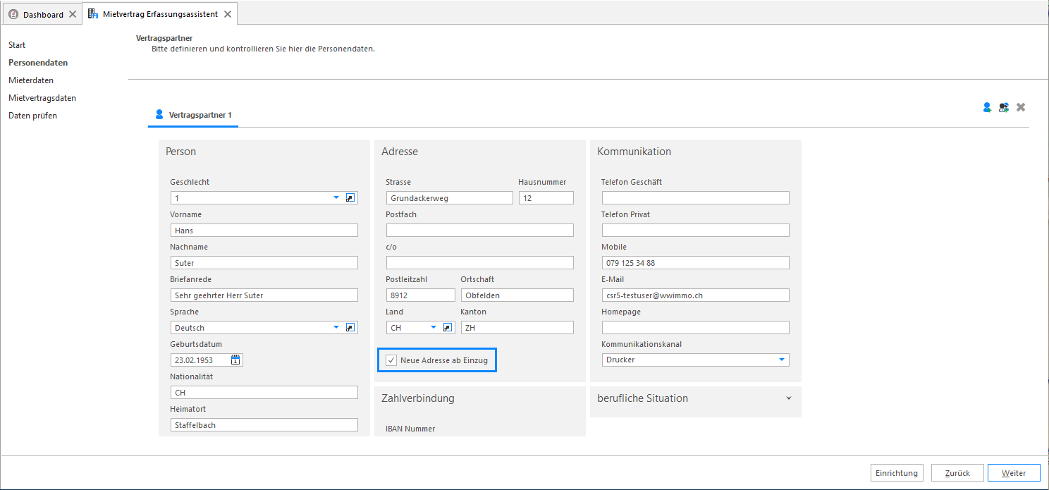Click the Briefanrede input field
The image size is (1049, 490).
click(264, 295)
